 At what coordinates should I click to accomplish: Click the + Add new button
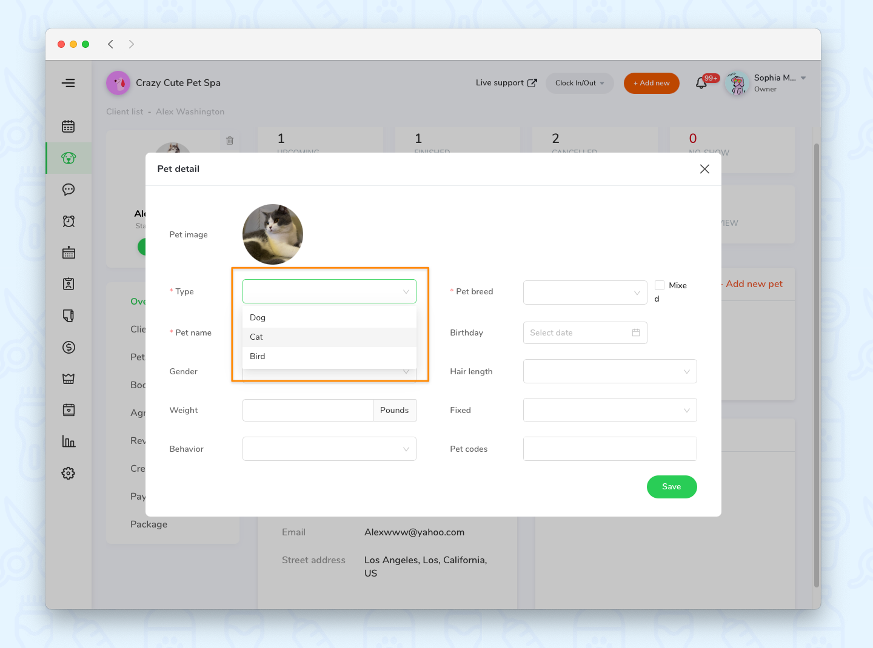[652, 83]
